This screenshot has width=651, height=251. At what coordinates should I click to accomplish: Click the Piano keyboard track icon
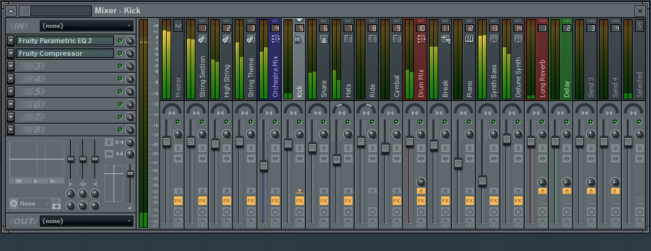(x=469, y=39)
